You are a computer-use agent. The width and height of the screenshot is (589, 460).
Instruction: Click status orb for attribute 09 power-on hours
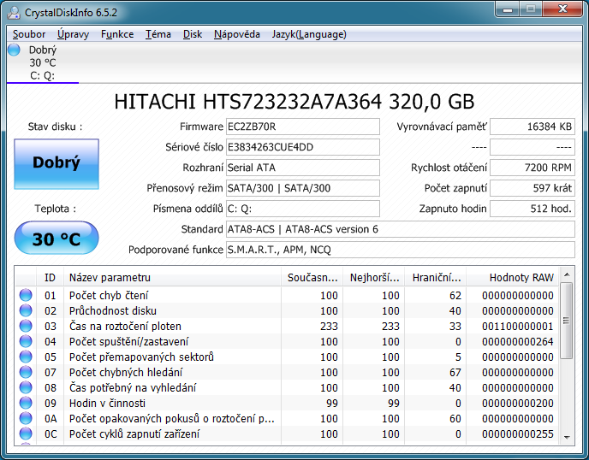[26, 404]
